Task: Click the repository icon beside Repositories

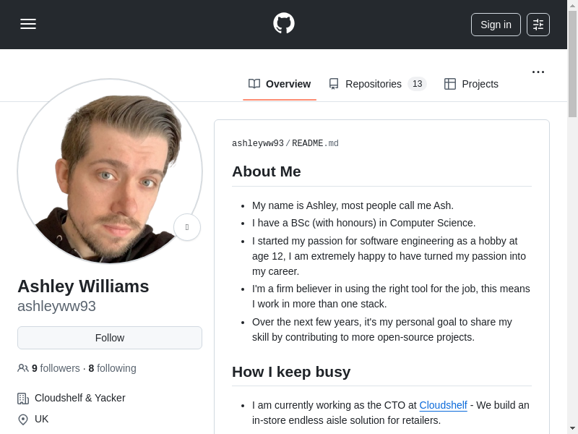Action: pyautogui.click(x=334, y=84)
